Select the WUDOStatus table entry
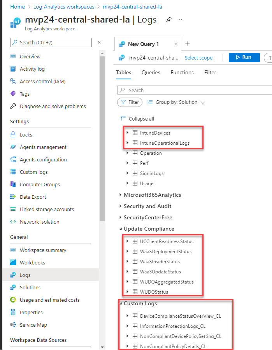Screen dimensions: 272x350 (x=154, y=292)
